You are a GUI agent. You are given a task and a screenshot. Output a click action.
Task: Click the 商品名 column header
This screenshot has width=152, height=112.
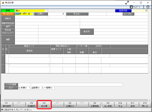tap(29, 51)
